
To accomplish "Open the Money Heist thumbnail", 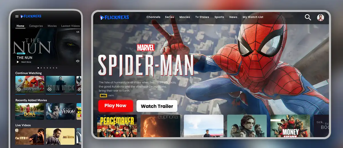I will point(290,126).
